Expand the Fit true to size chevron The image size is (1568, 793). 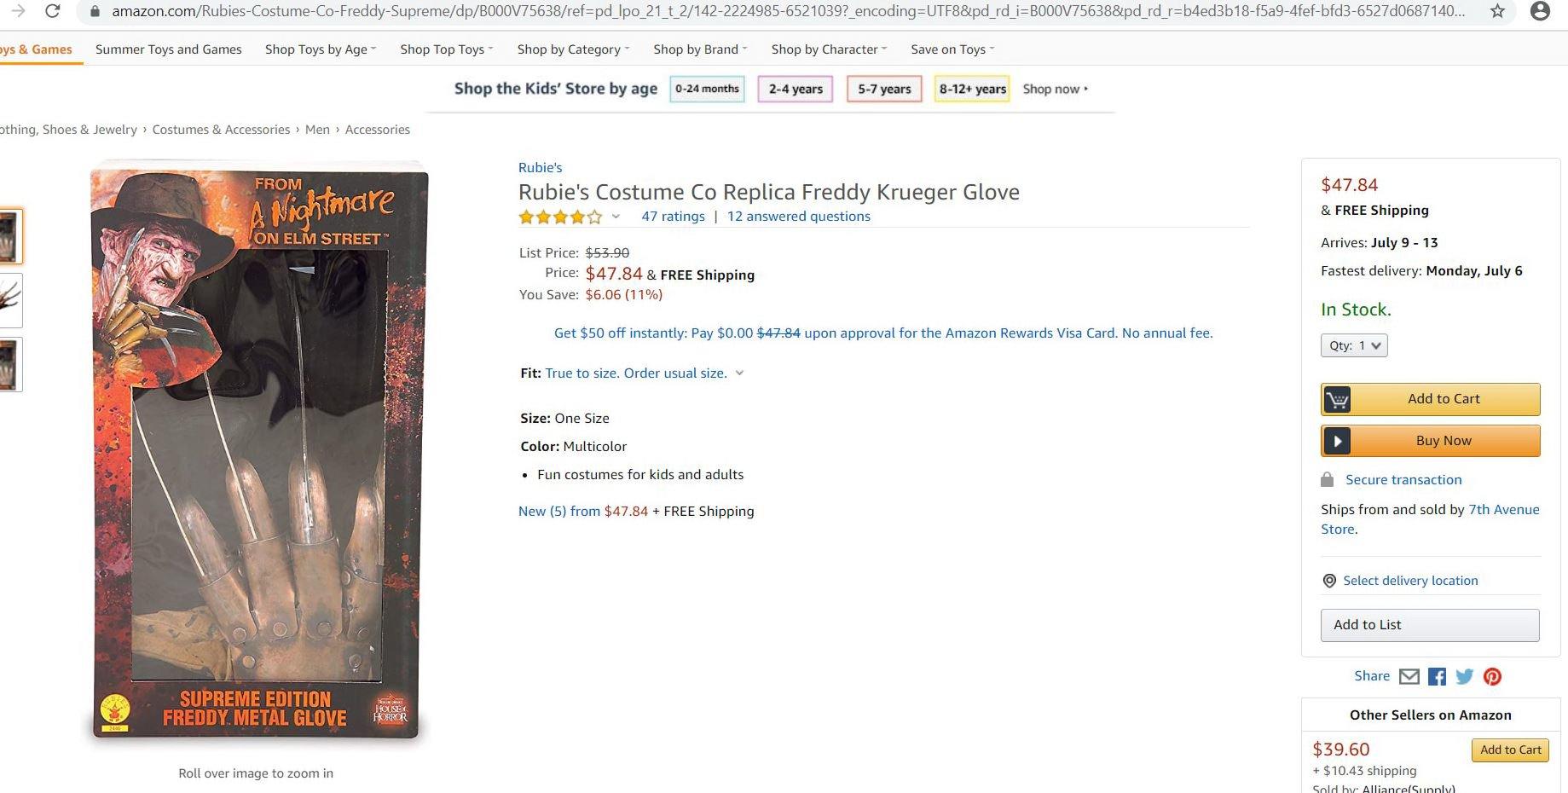739,373
